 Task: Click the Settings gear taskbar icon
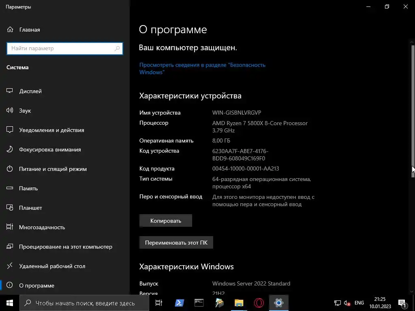point(279,303)
